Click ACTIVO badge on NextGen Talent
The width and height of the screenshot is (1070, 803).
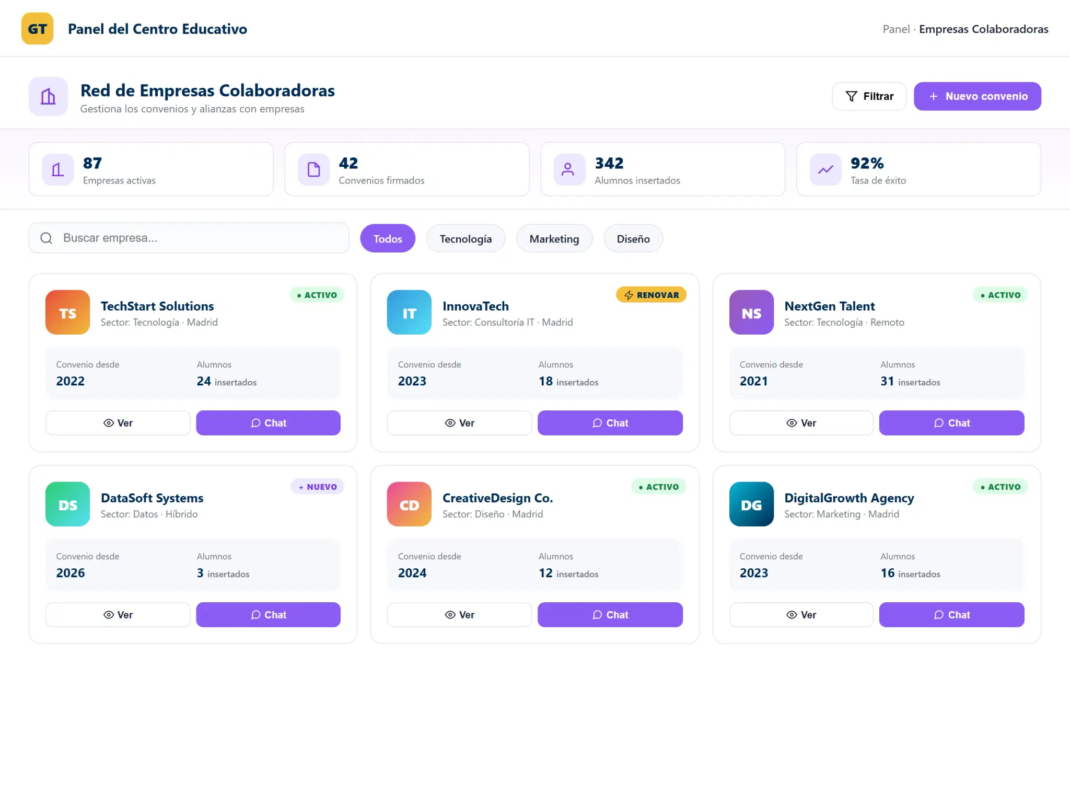coord(1000,295)
